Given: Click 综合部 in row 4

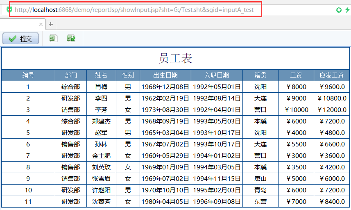Looking at the screenshot, I should pos(71,121).
